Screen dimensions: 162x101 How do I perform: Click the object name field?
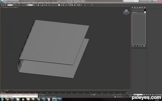pos(138,10)
